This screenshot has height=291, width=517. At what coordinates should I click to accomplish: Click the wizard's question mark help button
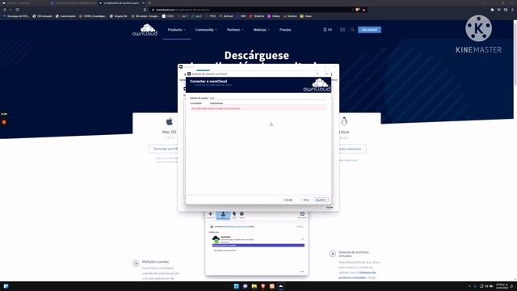click(317, 74)
